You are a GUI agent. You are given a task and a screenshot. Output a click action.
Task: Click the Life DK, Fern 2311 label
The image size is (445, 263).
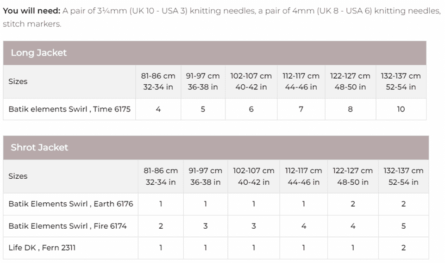tap(42, 248)
